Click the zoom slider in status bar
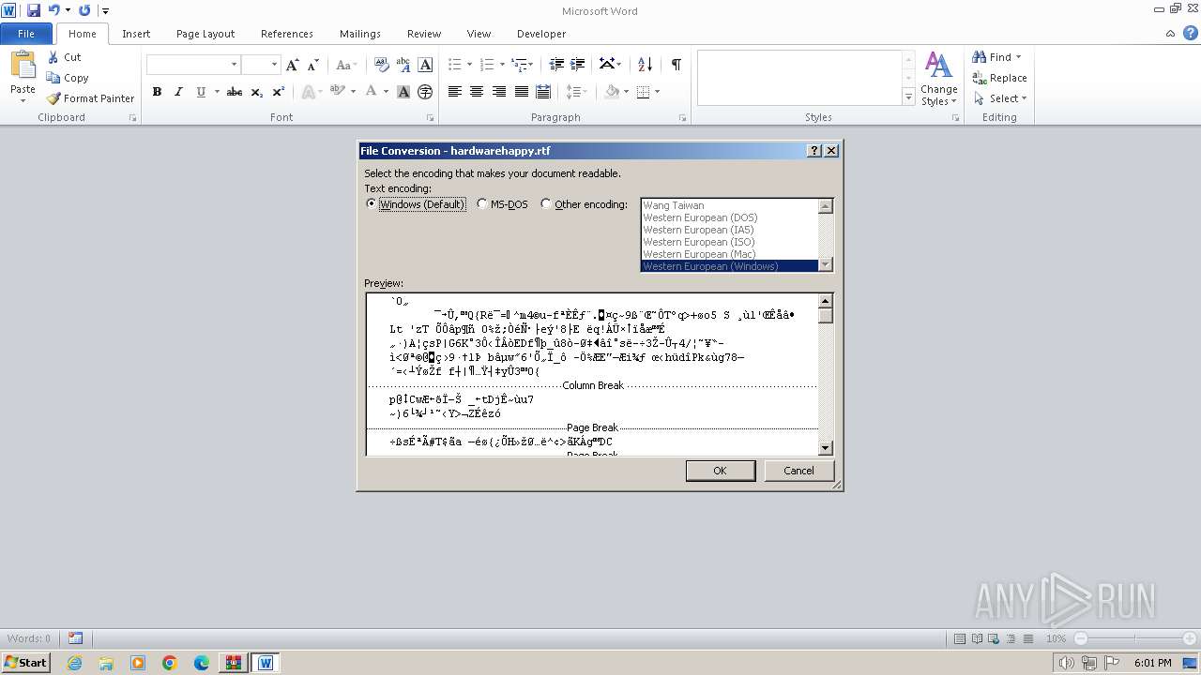Screen dimensions: 1201x675 pos(1135,638)
